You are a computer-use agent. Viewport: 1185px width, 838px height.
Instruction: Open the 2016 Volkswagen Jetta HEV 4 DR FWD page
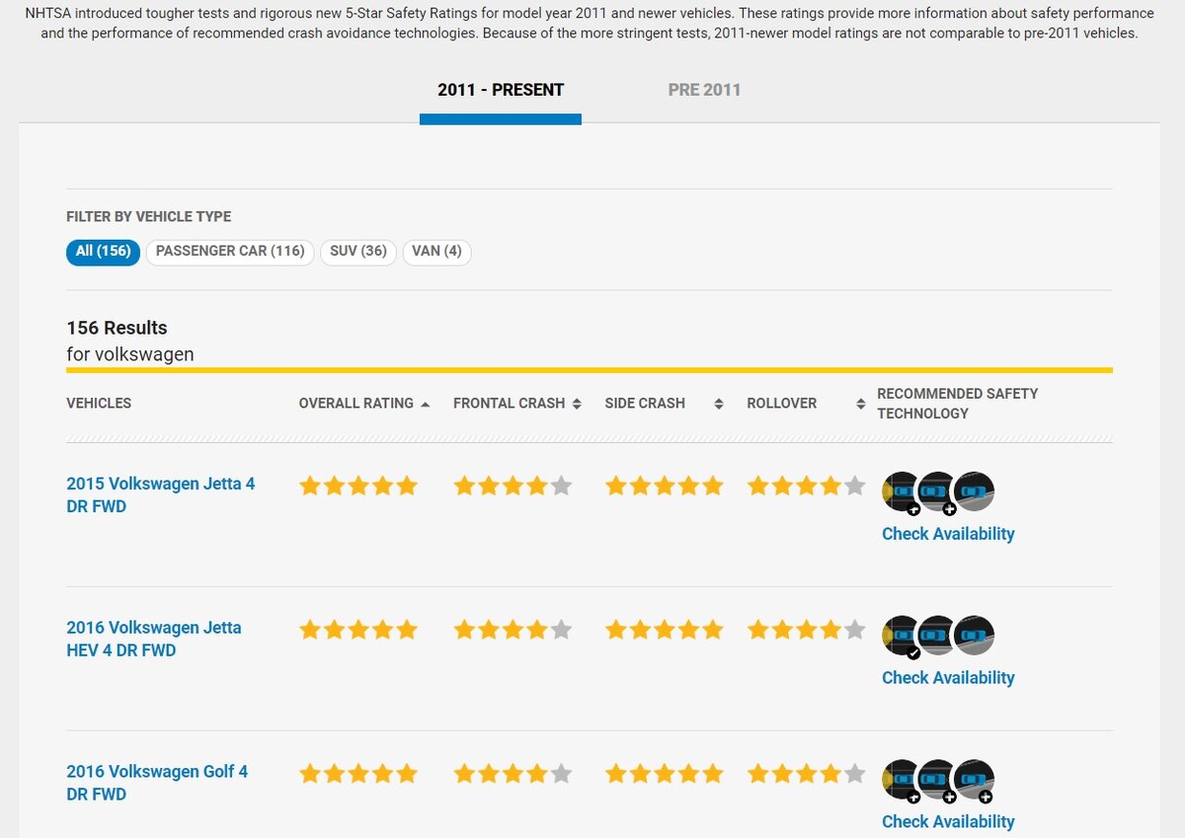pos(154,640)
